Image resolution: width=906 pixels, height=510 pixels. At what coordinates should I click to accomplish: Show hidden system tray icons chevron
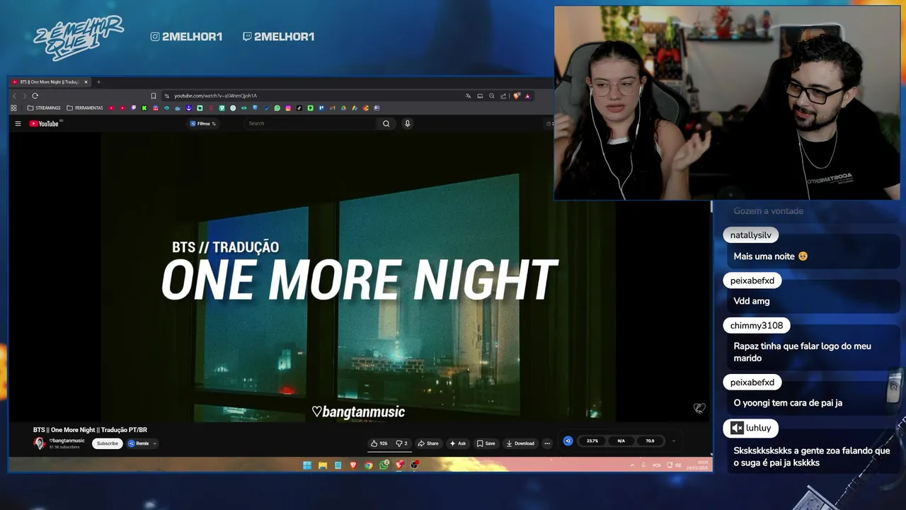632,465
